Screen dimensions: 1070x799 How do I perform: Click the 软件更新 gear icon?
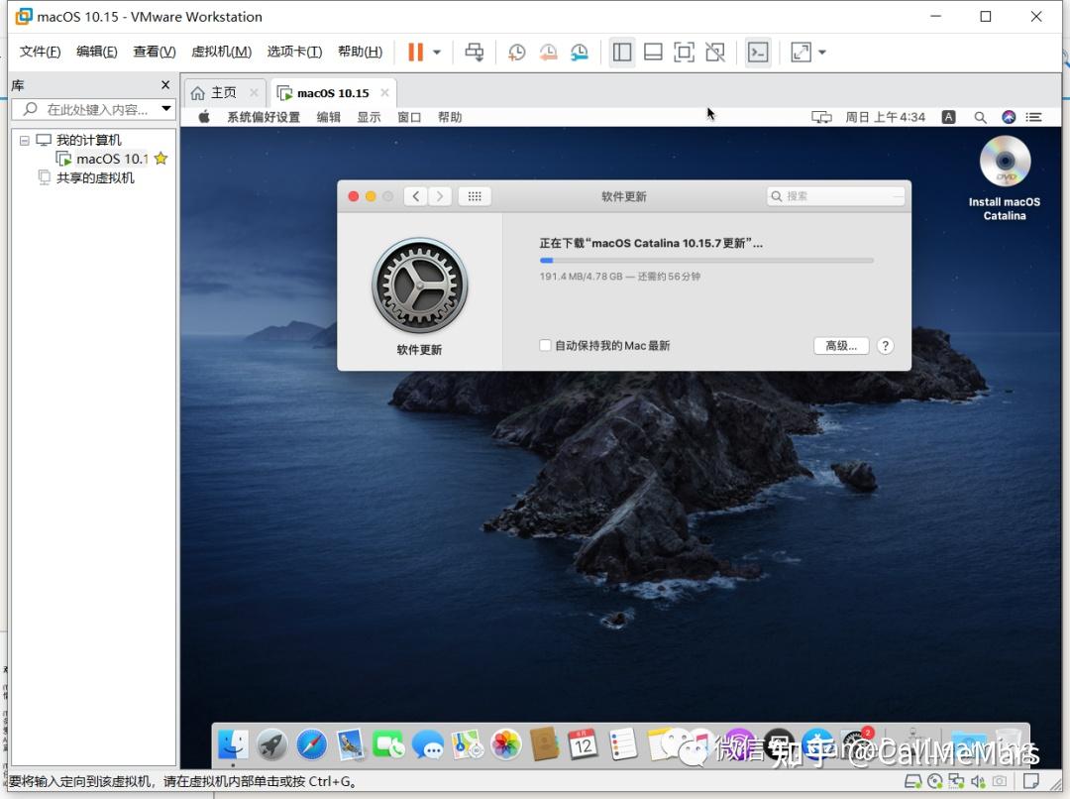[x=420, y=285]
